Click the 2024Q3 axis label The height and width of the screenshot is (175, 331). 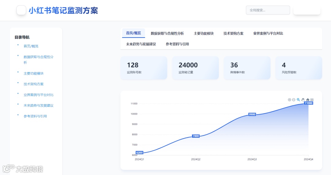(252, 159)
